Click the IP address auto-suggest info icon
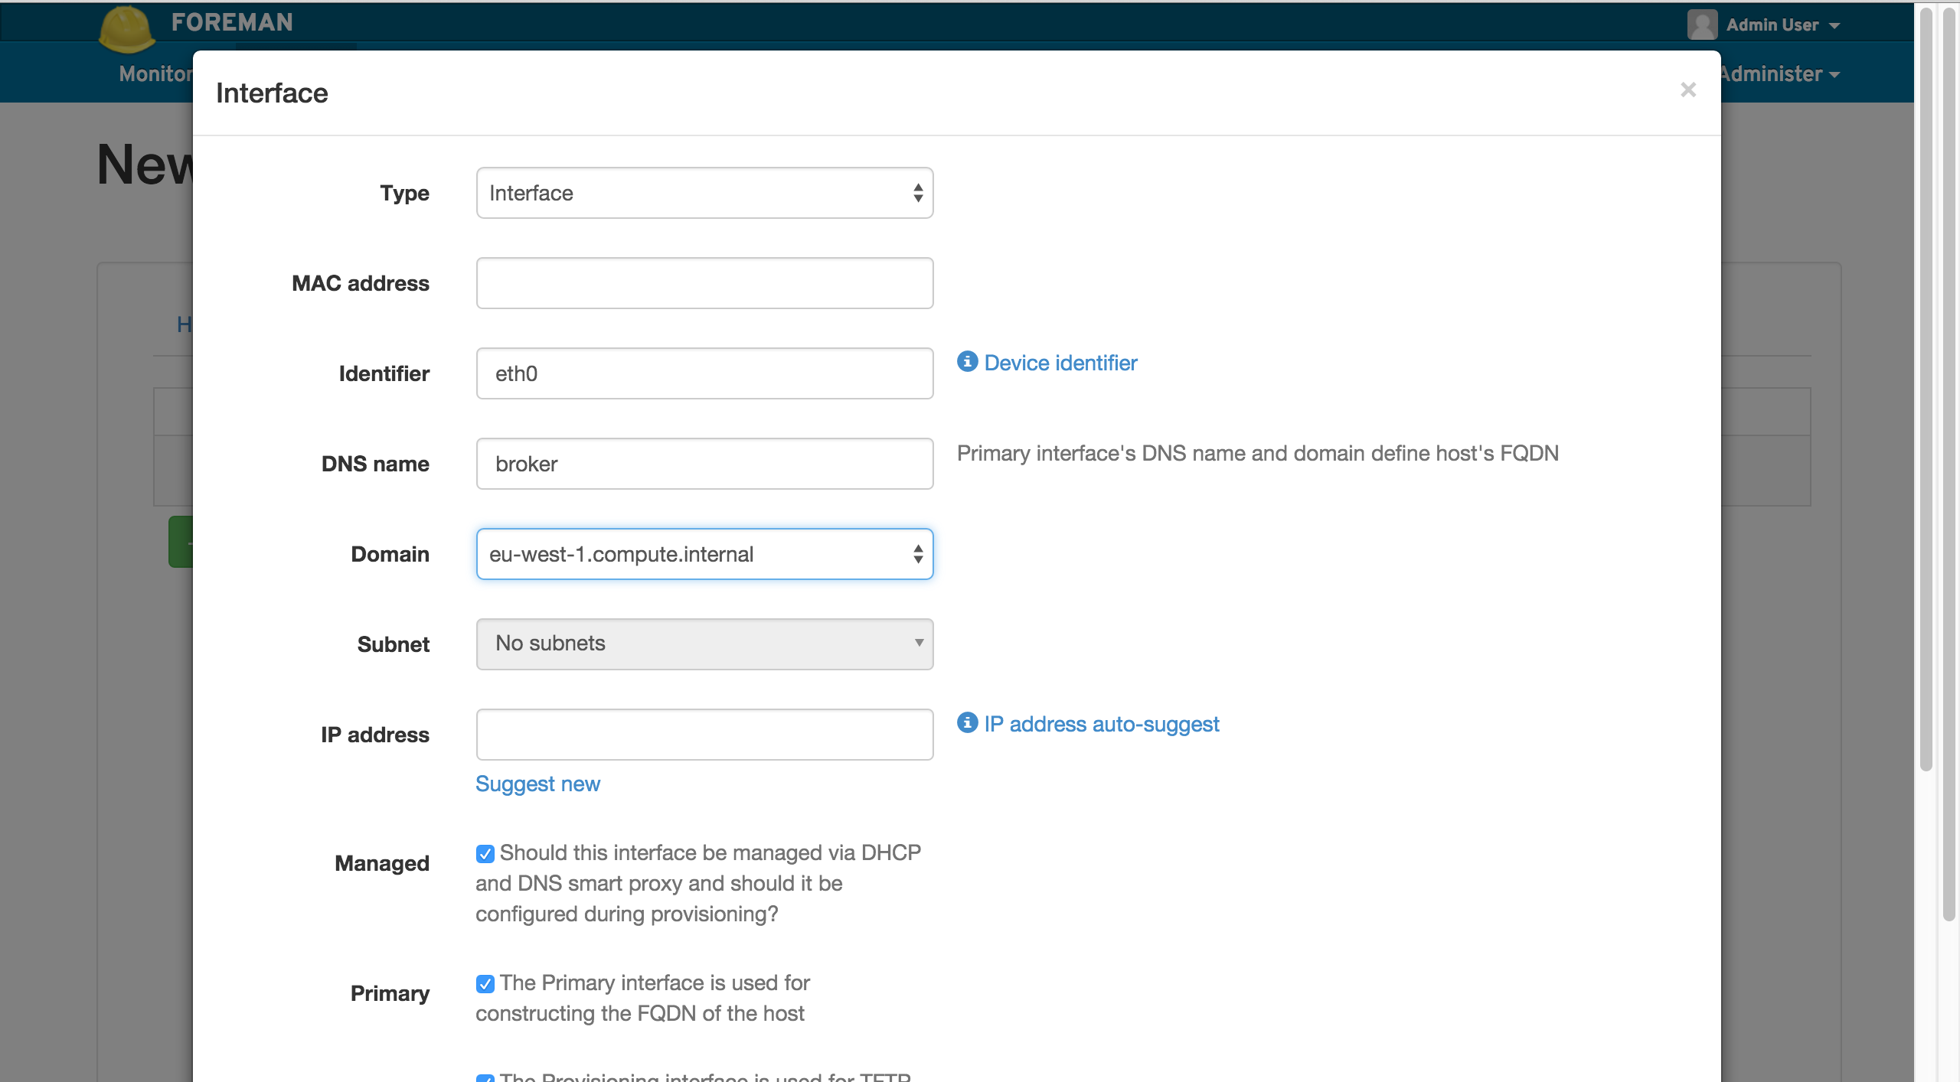 967,723
